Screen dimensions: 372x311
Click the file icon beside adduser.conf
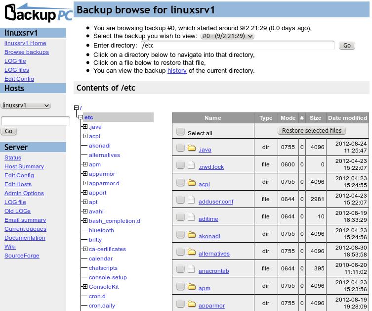coord(191,200)
